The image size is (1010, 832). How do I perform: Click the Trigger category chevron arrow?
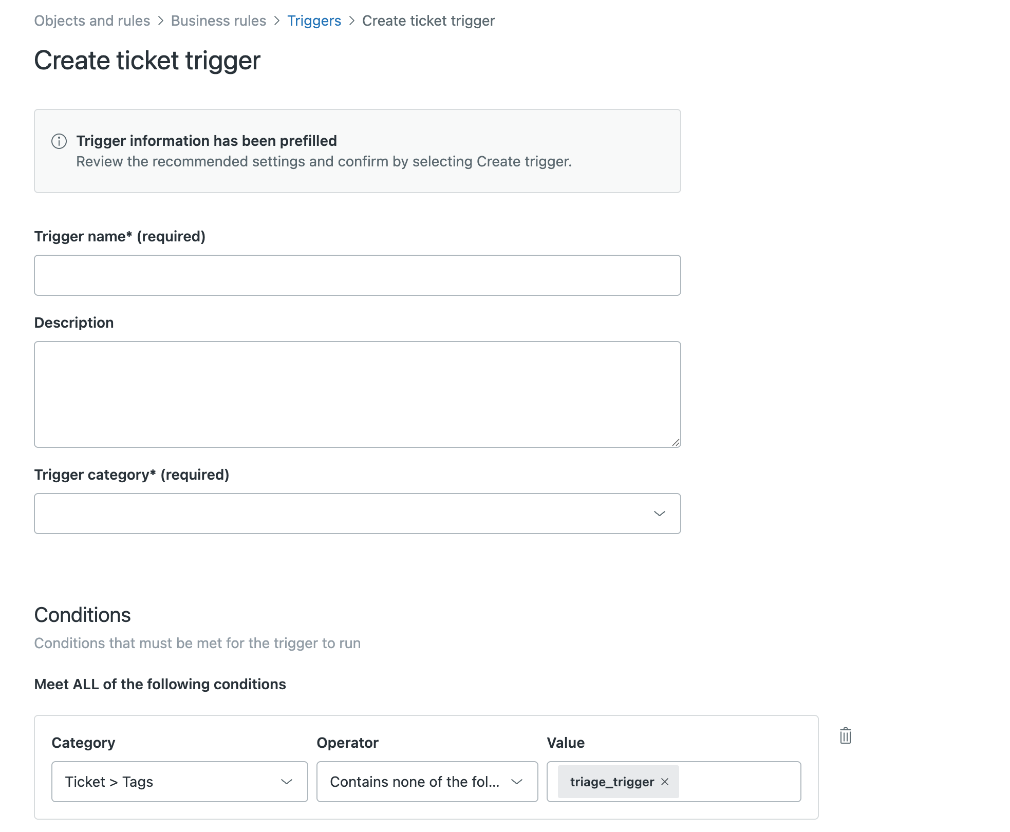pos(660,514)
